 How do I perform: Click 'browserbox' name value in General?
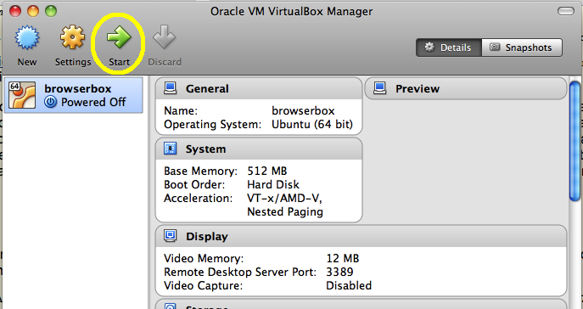[x=303, y=111]
